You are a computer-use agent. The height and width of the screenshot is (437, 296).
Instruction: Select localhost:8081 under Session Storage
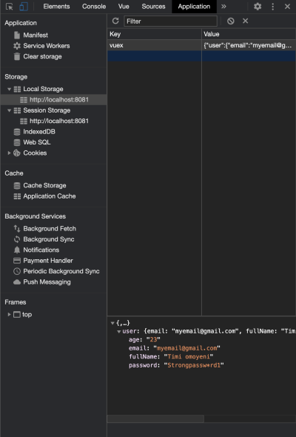pyautogui.click(x=59, y=121)
